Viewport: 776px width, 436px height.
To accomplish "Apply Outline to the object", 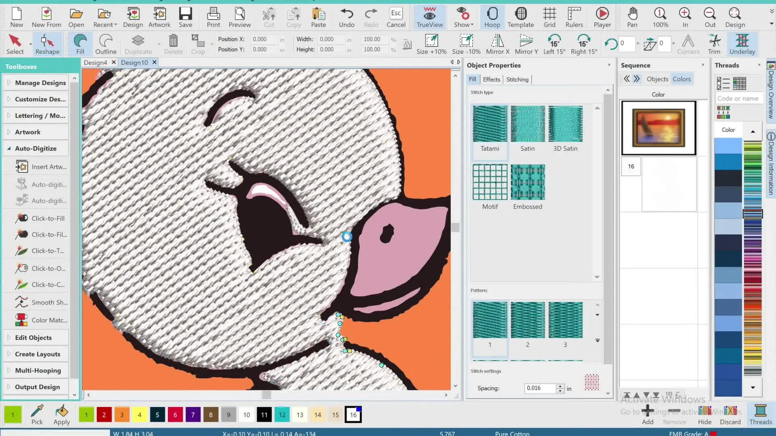I will (x=106, y=44).
